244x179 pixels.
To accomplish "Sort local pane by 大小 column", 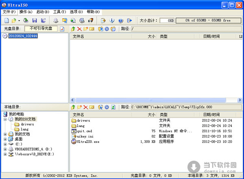I will pos(144,115).
